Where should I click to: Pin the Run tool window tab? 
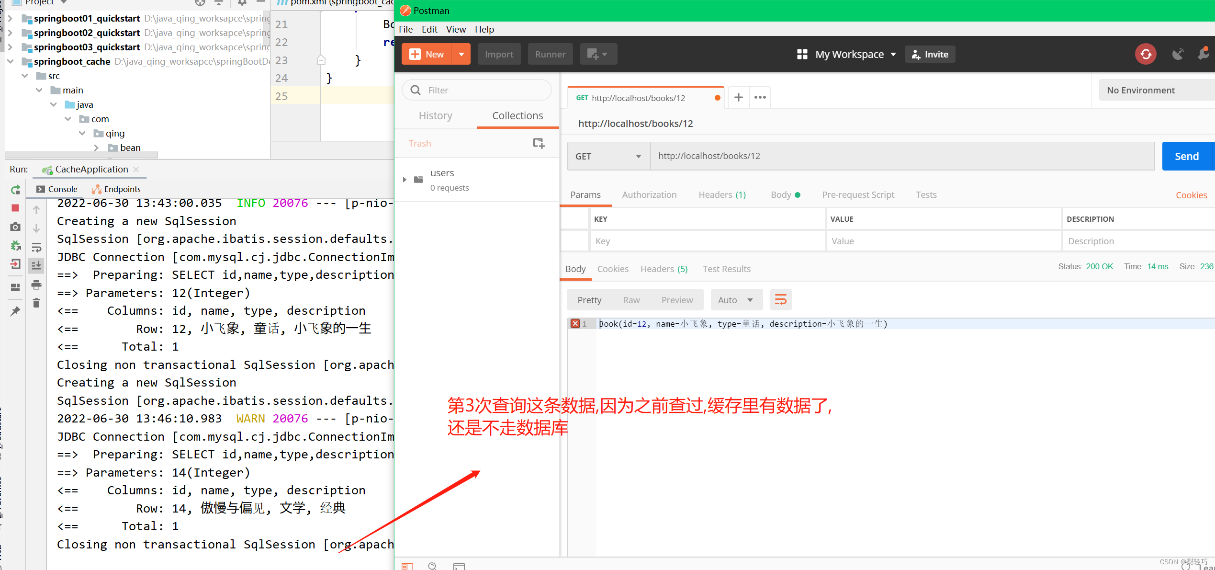click(x=15, y=311)
